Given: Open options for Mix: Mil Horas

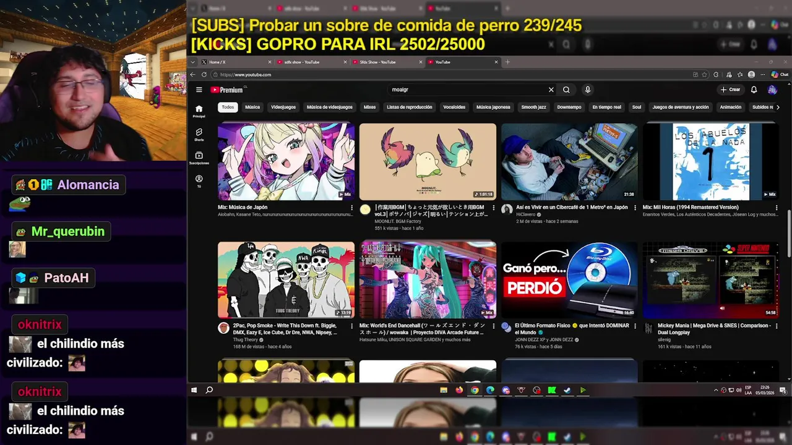Looking at the screenshot, I should [x=777, y=208].
